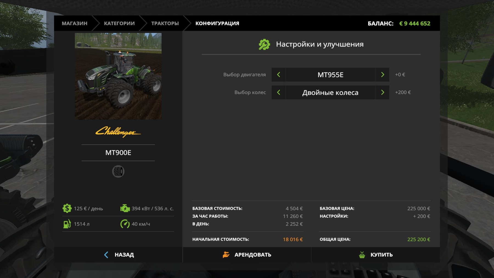494x278 pixels.
Task: Click the Challenger brand logo
Action: coord(118,132)
